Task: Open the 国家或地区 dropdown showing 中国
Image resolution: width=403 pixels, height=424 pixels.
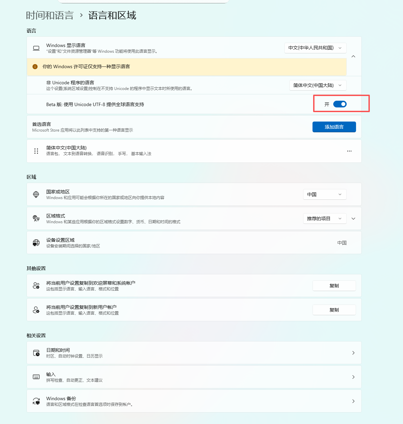Action: 325,194
